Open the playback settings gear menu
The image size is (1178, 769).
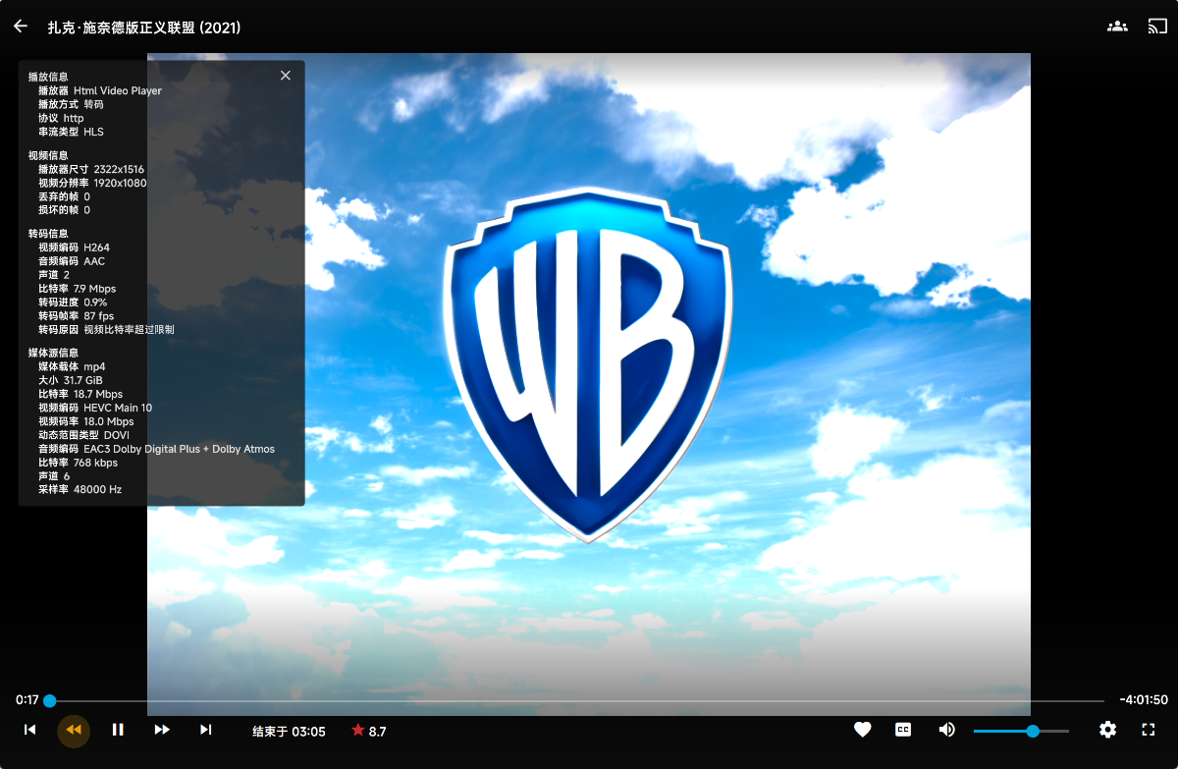pos(1108,730)
